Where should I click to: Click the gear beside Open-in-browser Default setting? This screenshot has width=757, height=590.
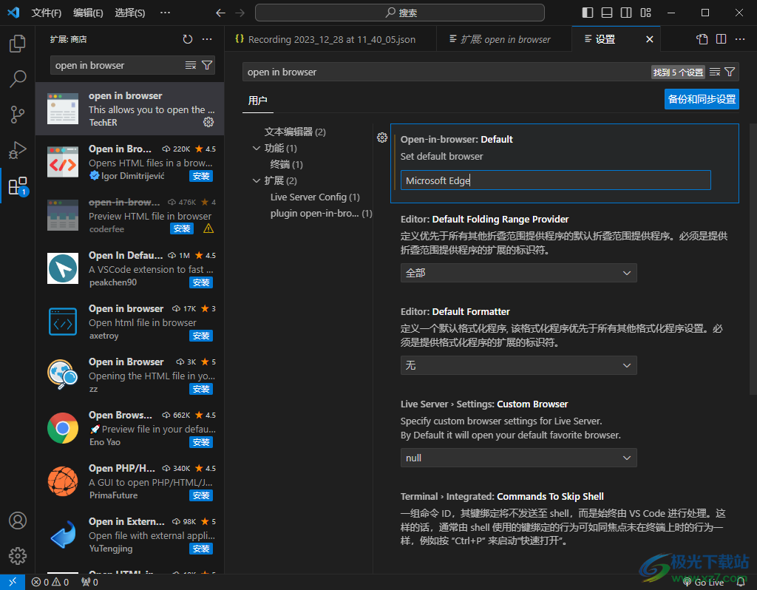coord(382,138)
